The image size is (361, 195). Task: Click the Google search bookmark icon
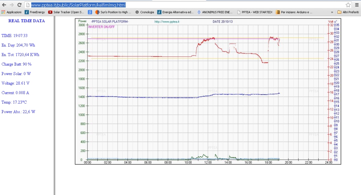(90, 12)
